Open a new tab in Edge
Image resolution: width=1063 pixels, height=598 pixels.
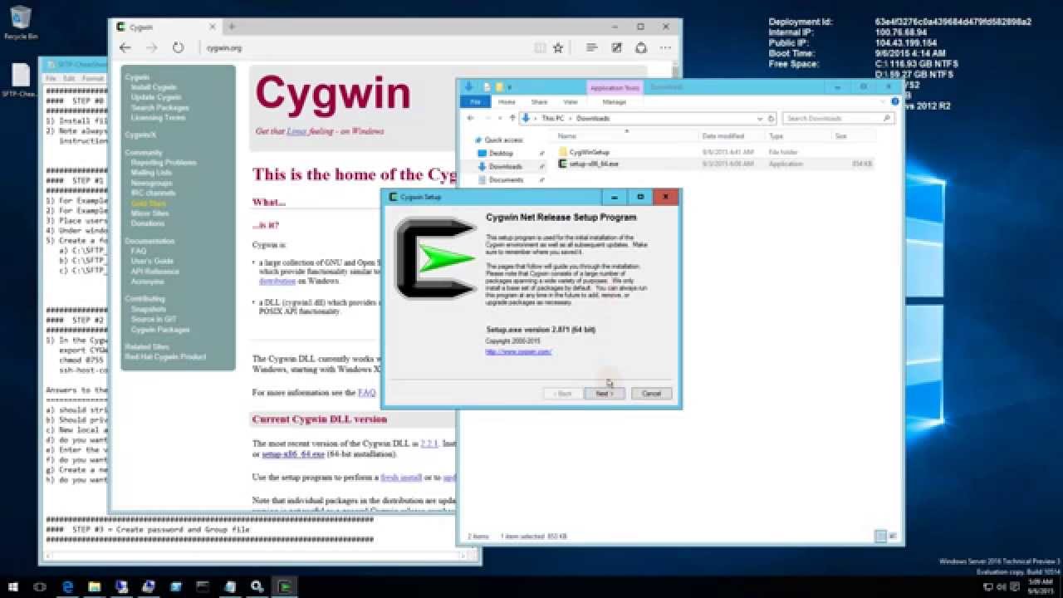tap(232, 27)
